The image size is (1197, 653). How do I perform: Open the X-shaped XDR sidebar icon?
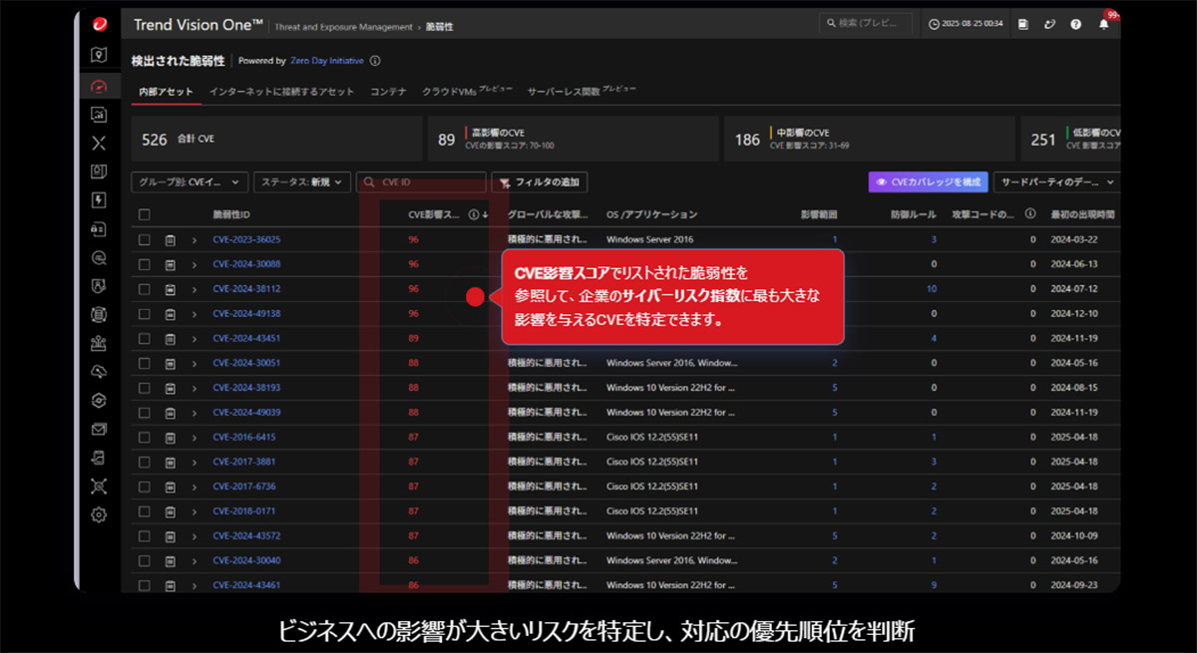[99, 143]
